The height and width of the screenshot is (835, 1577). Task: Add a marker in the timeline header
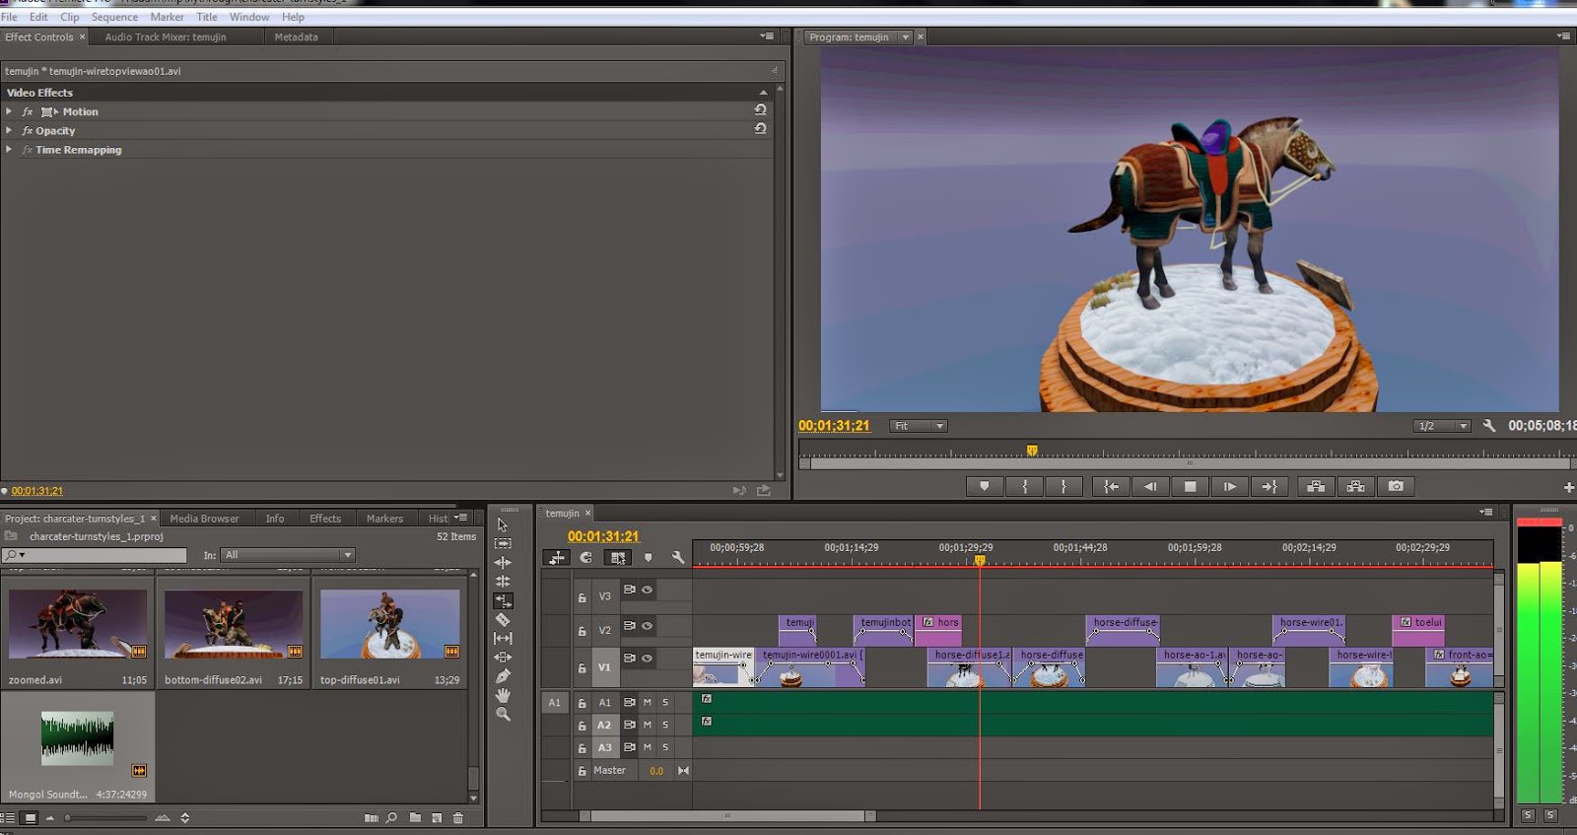(648, 557)
